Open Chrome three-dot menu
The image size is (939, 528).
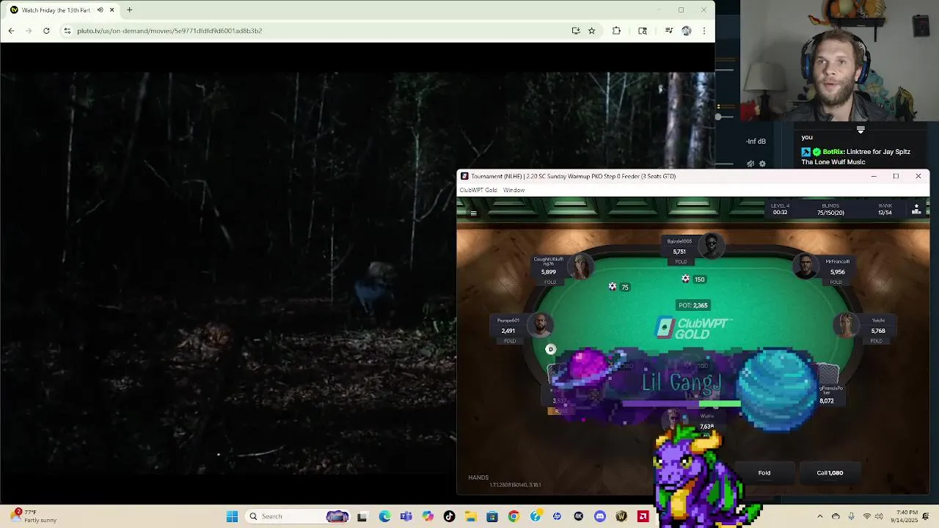coord(704,31)
